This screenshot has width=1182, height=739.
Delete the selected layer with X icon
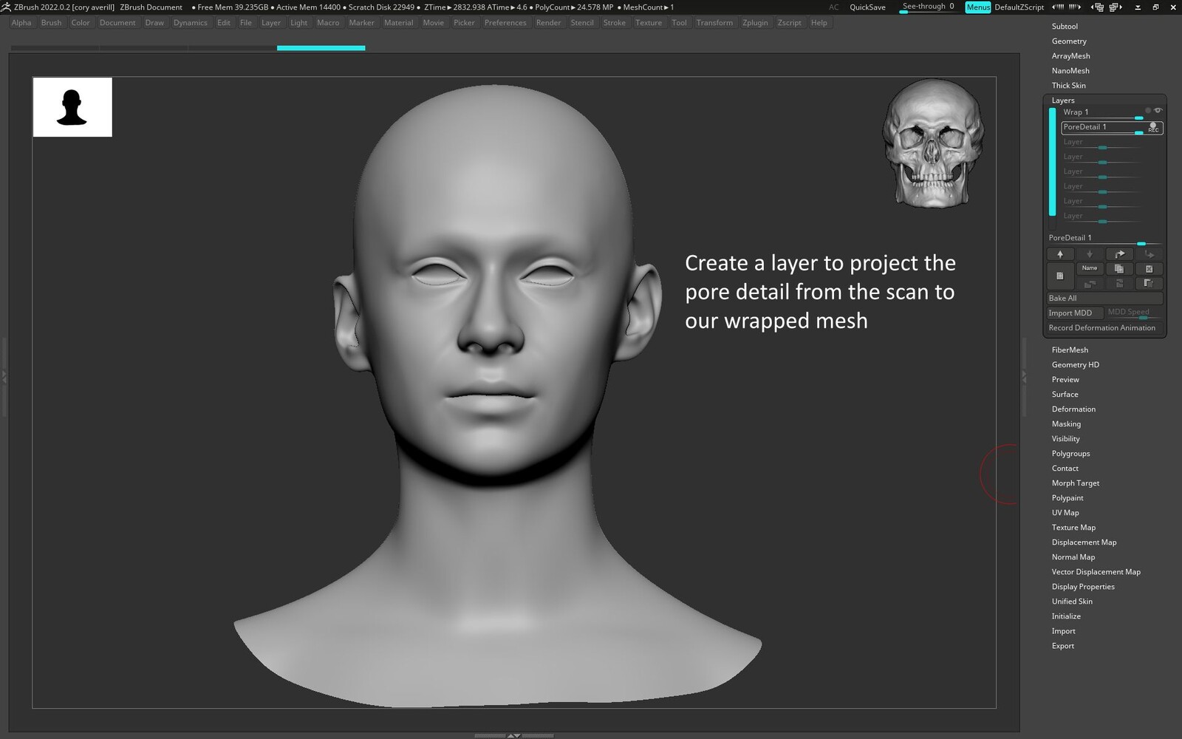pyautogui.click(x=1149, y=269)
